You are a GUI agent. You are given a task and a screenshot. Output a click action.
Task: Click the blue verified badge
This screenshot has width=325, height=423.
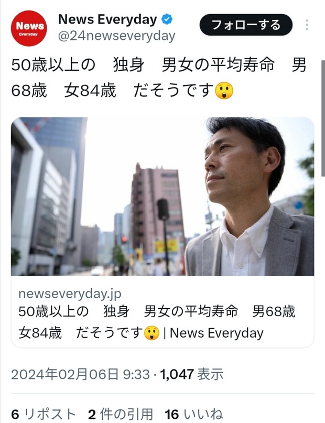167,19
